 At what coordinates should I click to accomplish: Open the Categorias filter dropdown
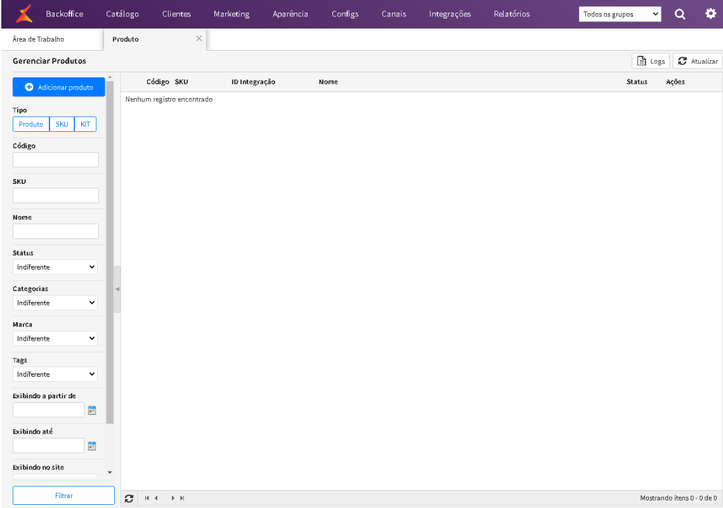tap(55, 303)
